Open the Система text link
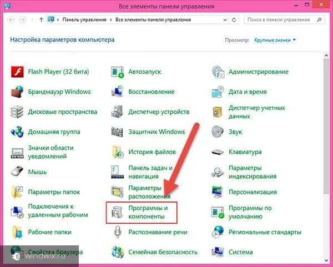This screenshot has width=333, height=267. [x=241, y=252]
